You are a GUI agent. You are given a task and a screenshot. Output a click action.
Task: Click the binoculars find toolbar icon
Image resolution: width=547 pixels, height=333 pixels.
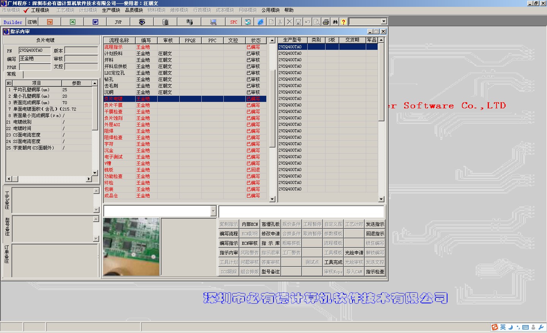pos(335,22)
